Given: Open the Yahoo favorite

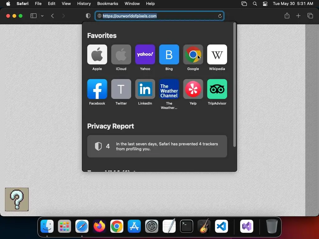Looking at the screenshot, I should (145, 54).
